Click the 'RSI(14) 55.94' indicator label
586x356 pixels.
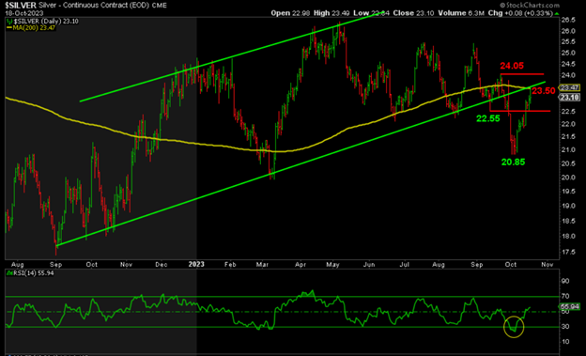[33, 273]
